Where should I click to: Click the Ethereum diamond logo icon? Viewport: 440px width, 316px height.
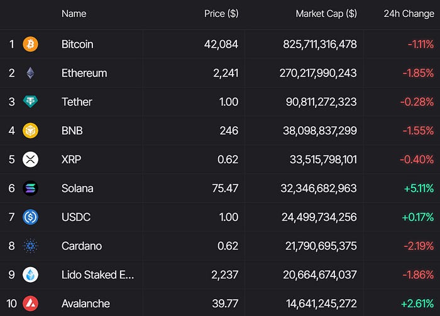pyautogui.click(x=30, y=73)
